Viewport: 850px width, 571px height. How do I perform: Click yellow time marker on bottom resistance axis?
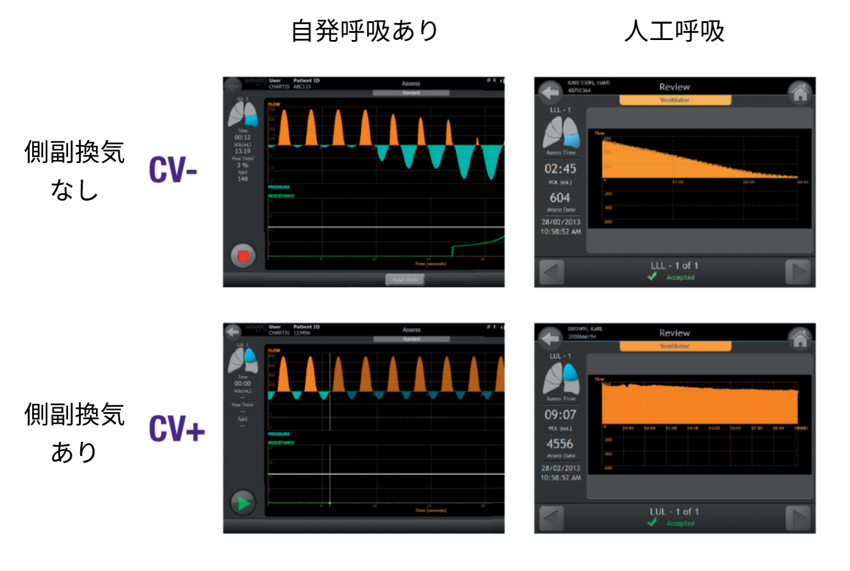pos(330,503)
